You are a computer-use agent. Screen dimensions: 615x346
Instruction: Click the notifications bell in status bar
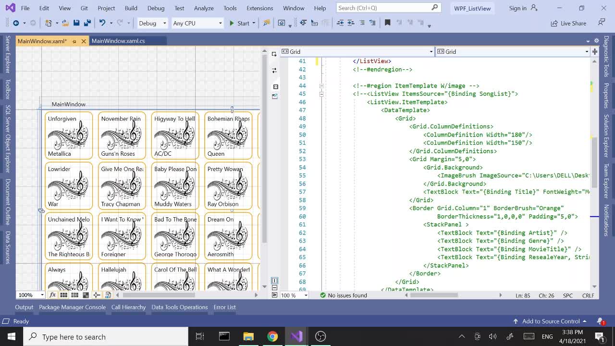point(601,321)
